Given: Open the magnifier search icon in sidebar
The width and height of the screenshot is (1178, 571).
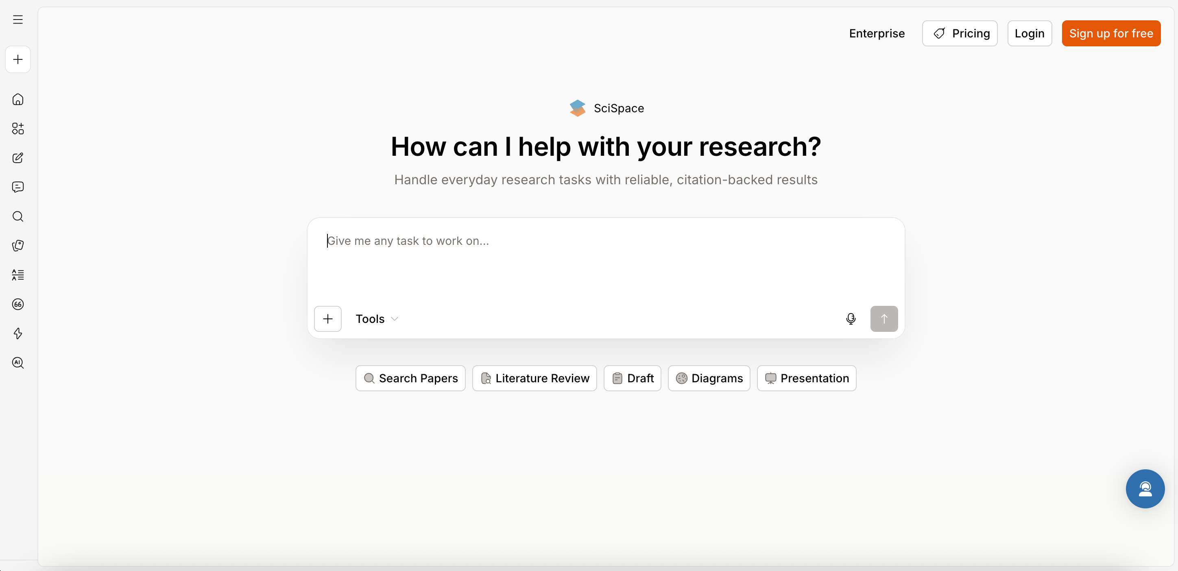Looking at the screenshot, I should (18, 216).
